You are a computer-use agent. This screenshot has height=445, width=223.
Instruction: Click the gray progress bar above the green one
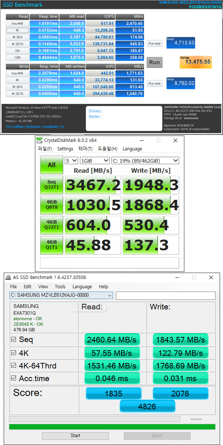tap(95, 419)
